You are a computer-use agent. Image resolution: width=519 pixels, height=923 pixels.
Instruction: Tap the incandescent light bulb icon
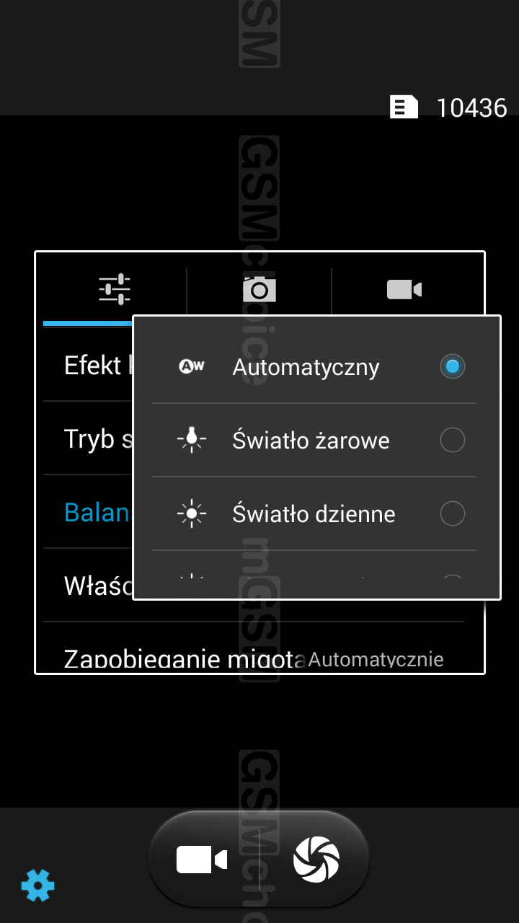pos(192,440)
